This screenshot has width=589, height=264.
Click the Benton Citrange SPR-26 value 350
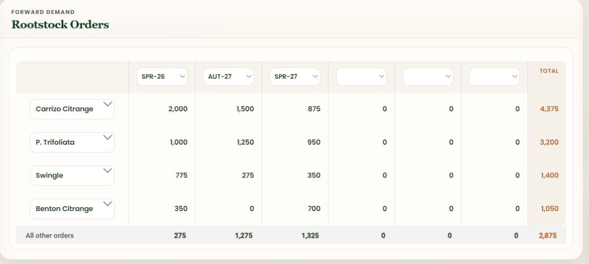[x=181, y=209]
